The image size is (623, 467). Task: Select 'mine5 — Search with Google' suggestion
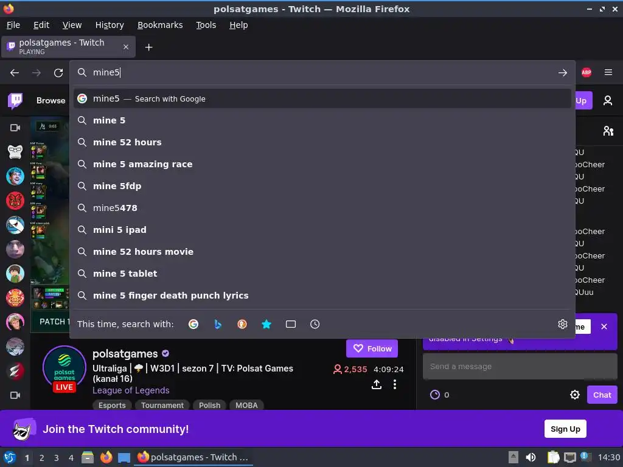[322, 99]
